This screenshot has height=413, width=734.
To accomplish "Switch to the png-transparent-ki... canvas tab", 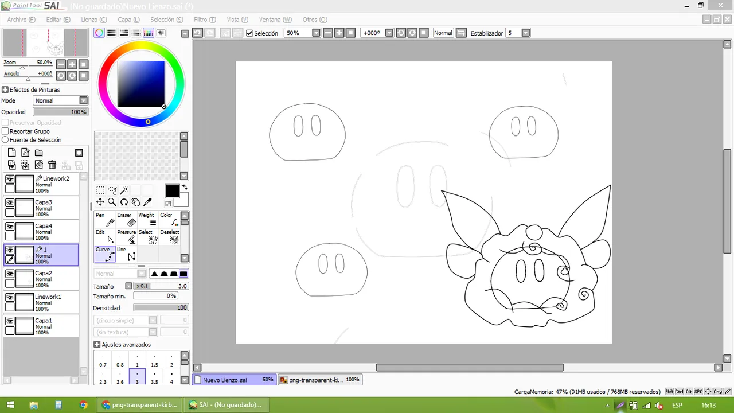I will [319, 380].
